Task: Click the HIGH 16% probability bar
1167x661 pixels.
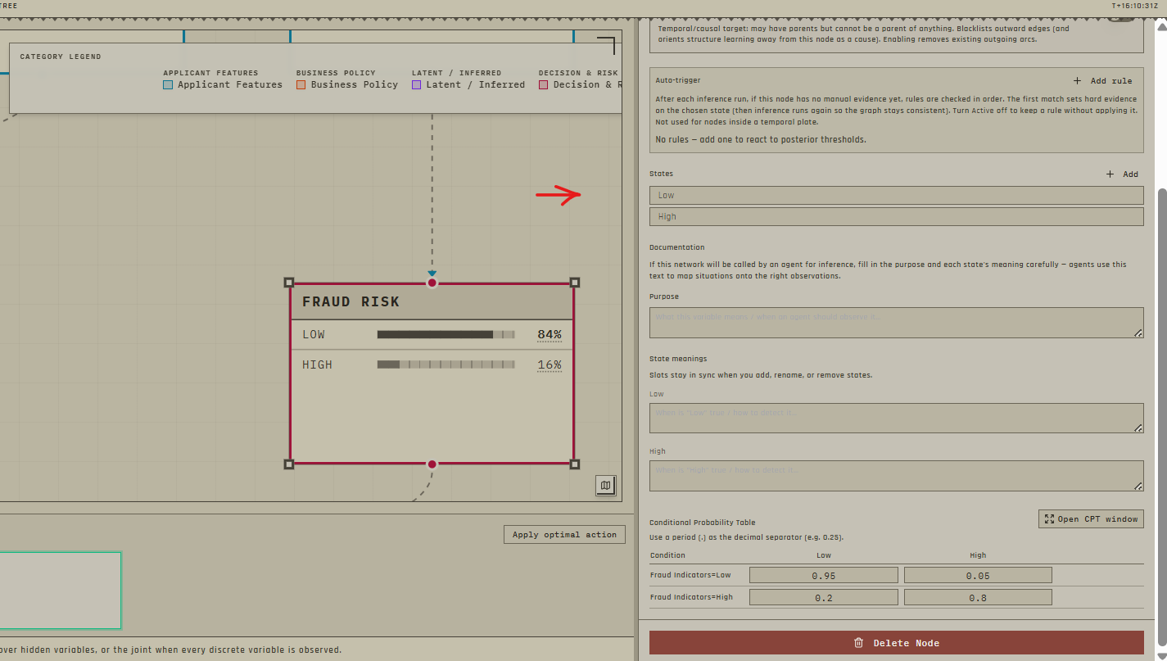Action: click(x=446, y=364)
